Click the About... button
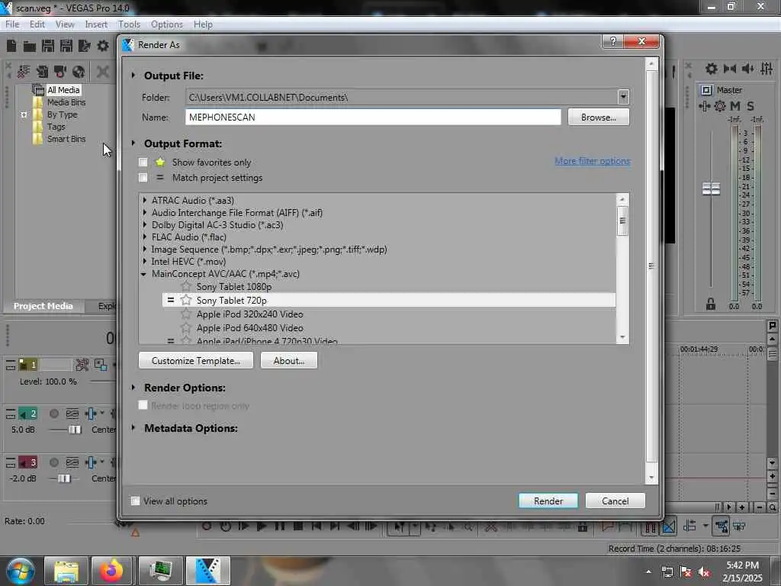781x586 pixels. [x=289, y=360]
